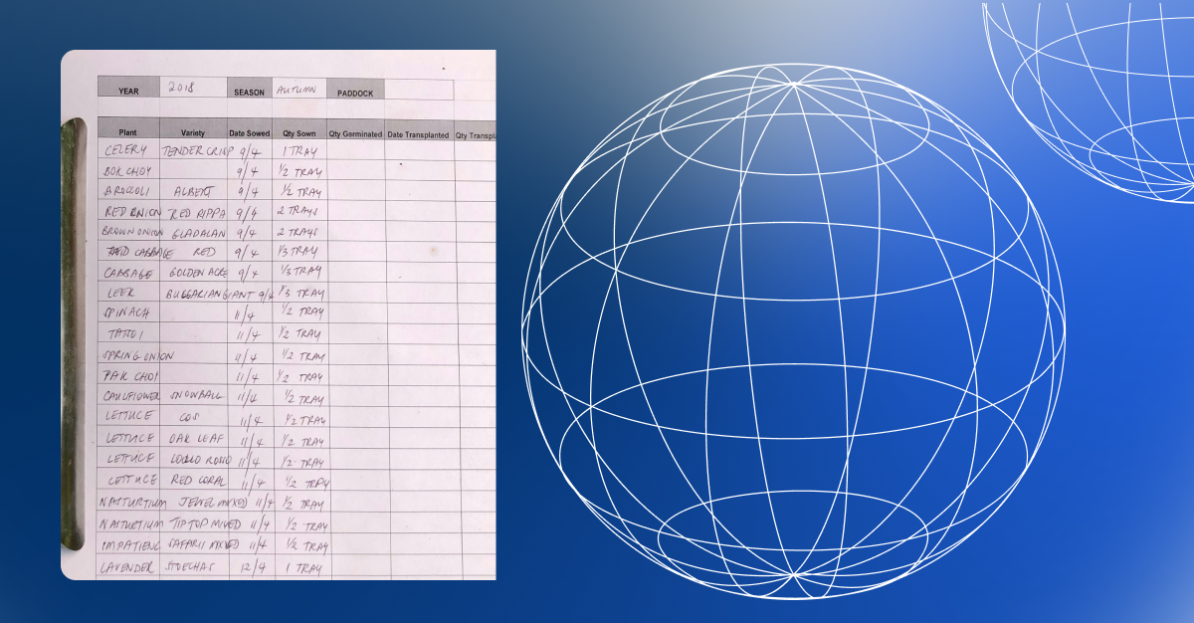The width and height of the screenshot is (1194, 623).
Task: Click the Plant column header
Action: click(128, 132)
